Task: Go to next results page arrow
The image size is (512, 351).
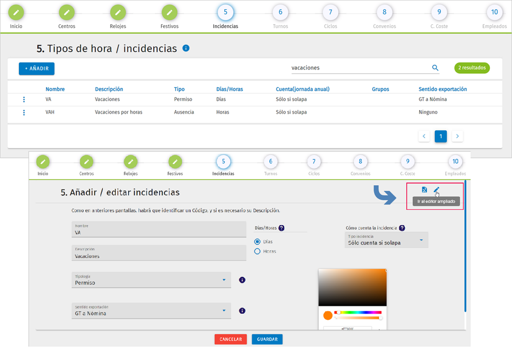Action: 457,136
